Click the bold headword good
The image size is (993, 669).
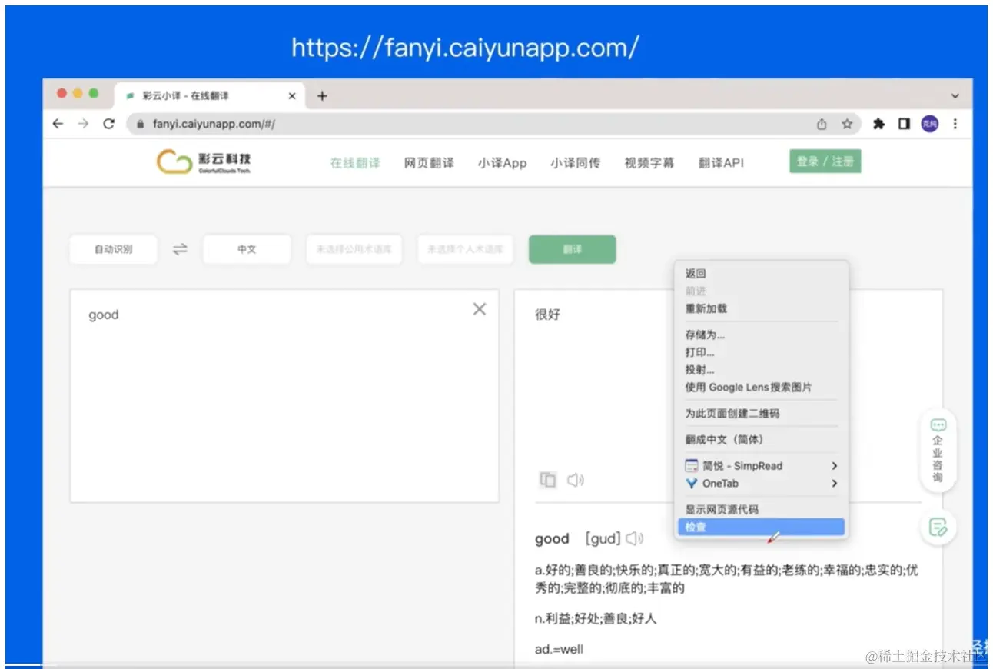pos(552,539)
